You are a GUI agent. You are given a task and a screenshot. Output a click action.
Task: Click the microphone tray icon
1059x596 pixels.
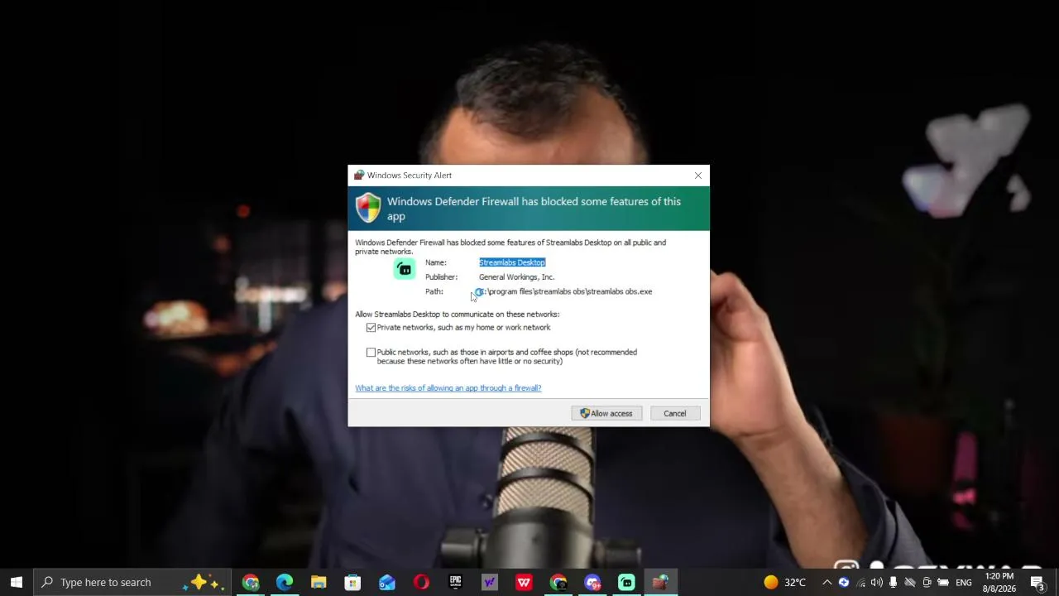tap(894, 582)
